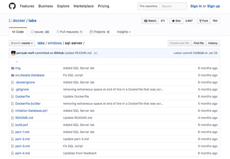This screenshot has width=230, height=159.
Task: Click the repository book icon beside docker
Action: click(10, 21)
